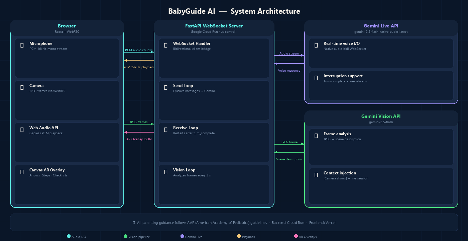Click the Interruption support icon
This screenshot has height=241, width=468.
coord(316,78)
